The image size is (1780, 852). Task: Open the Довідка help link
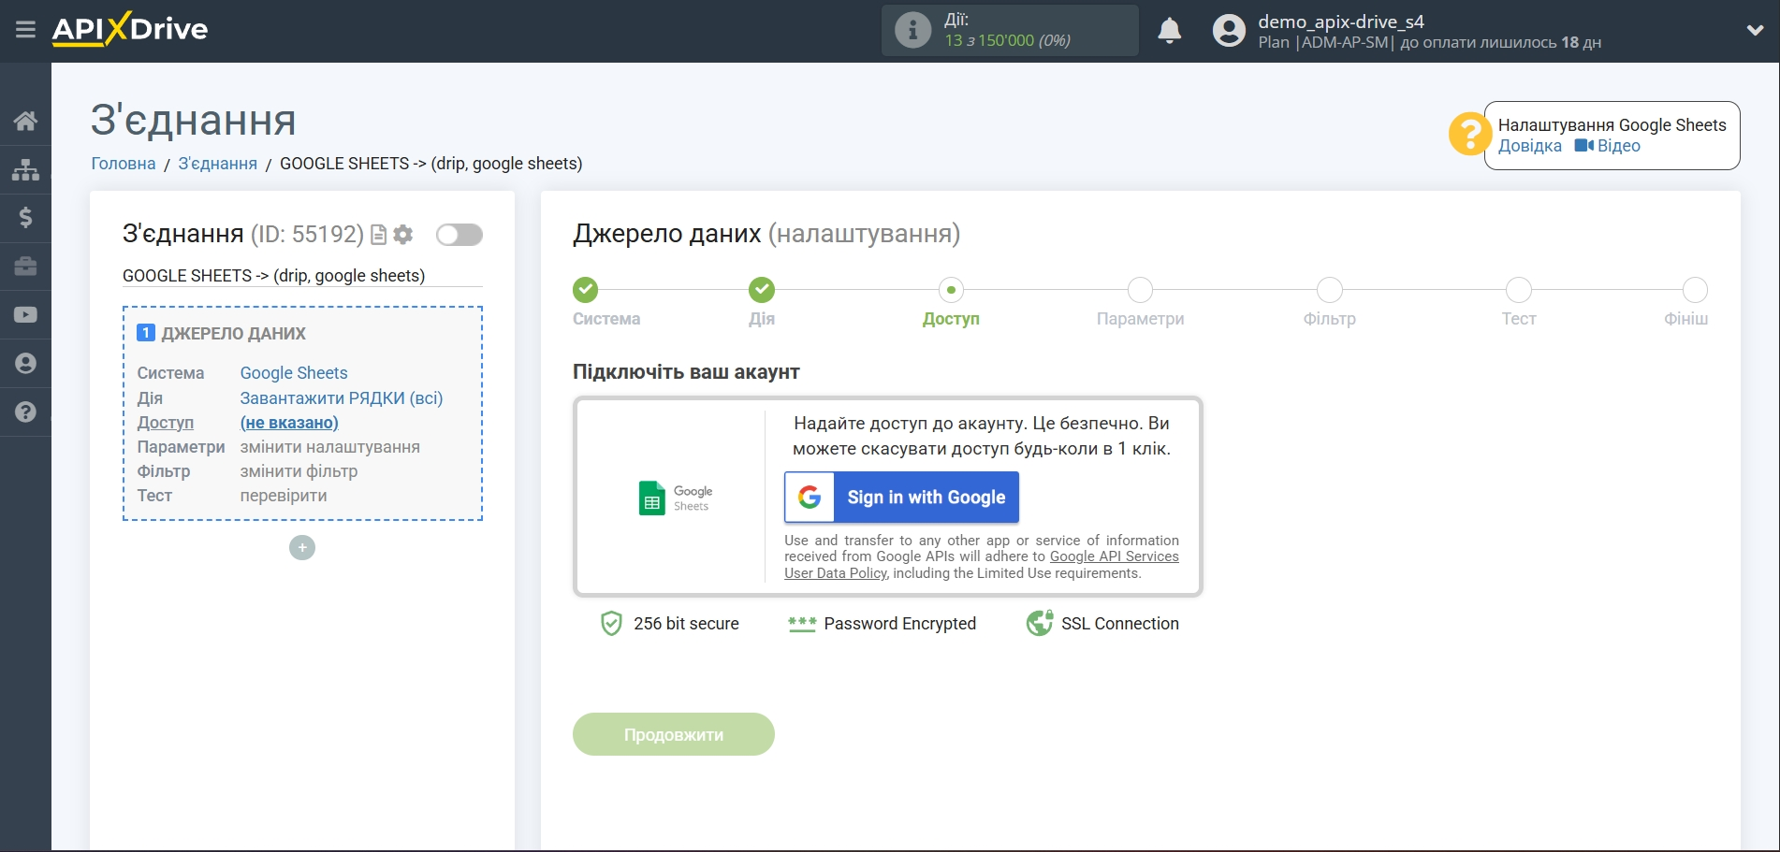pos(1529,146)
